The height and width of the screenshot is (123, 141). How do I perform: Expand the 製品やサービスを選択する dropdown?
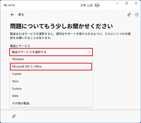51,52
